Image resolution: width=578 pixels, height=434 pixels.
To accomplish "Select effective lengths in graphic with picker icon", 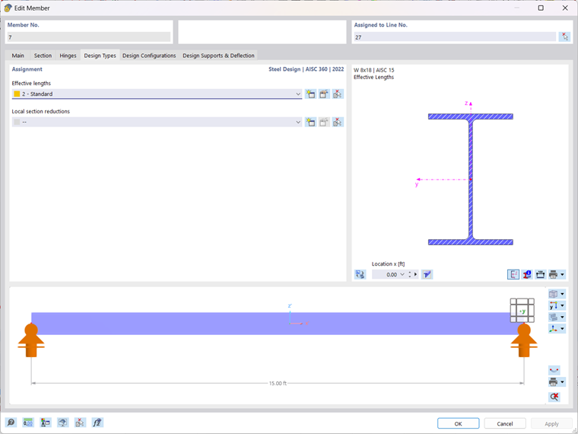I will pos(337,94).
